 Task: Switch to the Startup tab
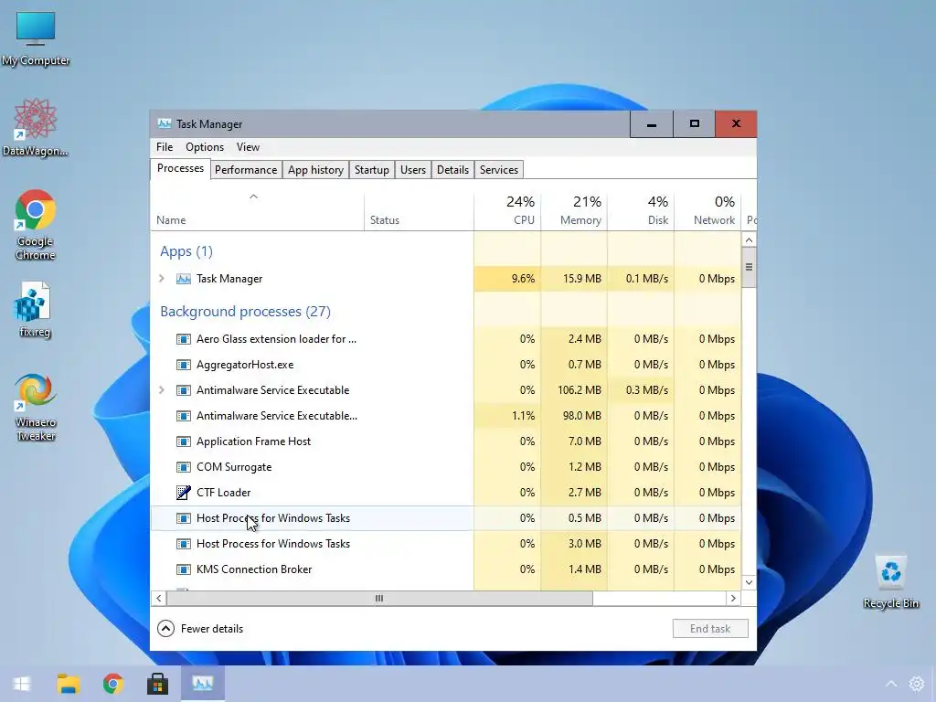point(371,170)
